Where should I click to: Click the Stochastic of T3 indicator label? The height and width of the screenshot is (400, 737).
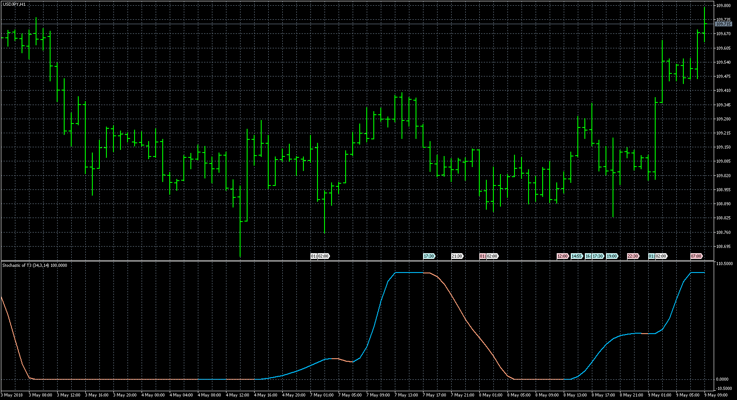(35, 265)
